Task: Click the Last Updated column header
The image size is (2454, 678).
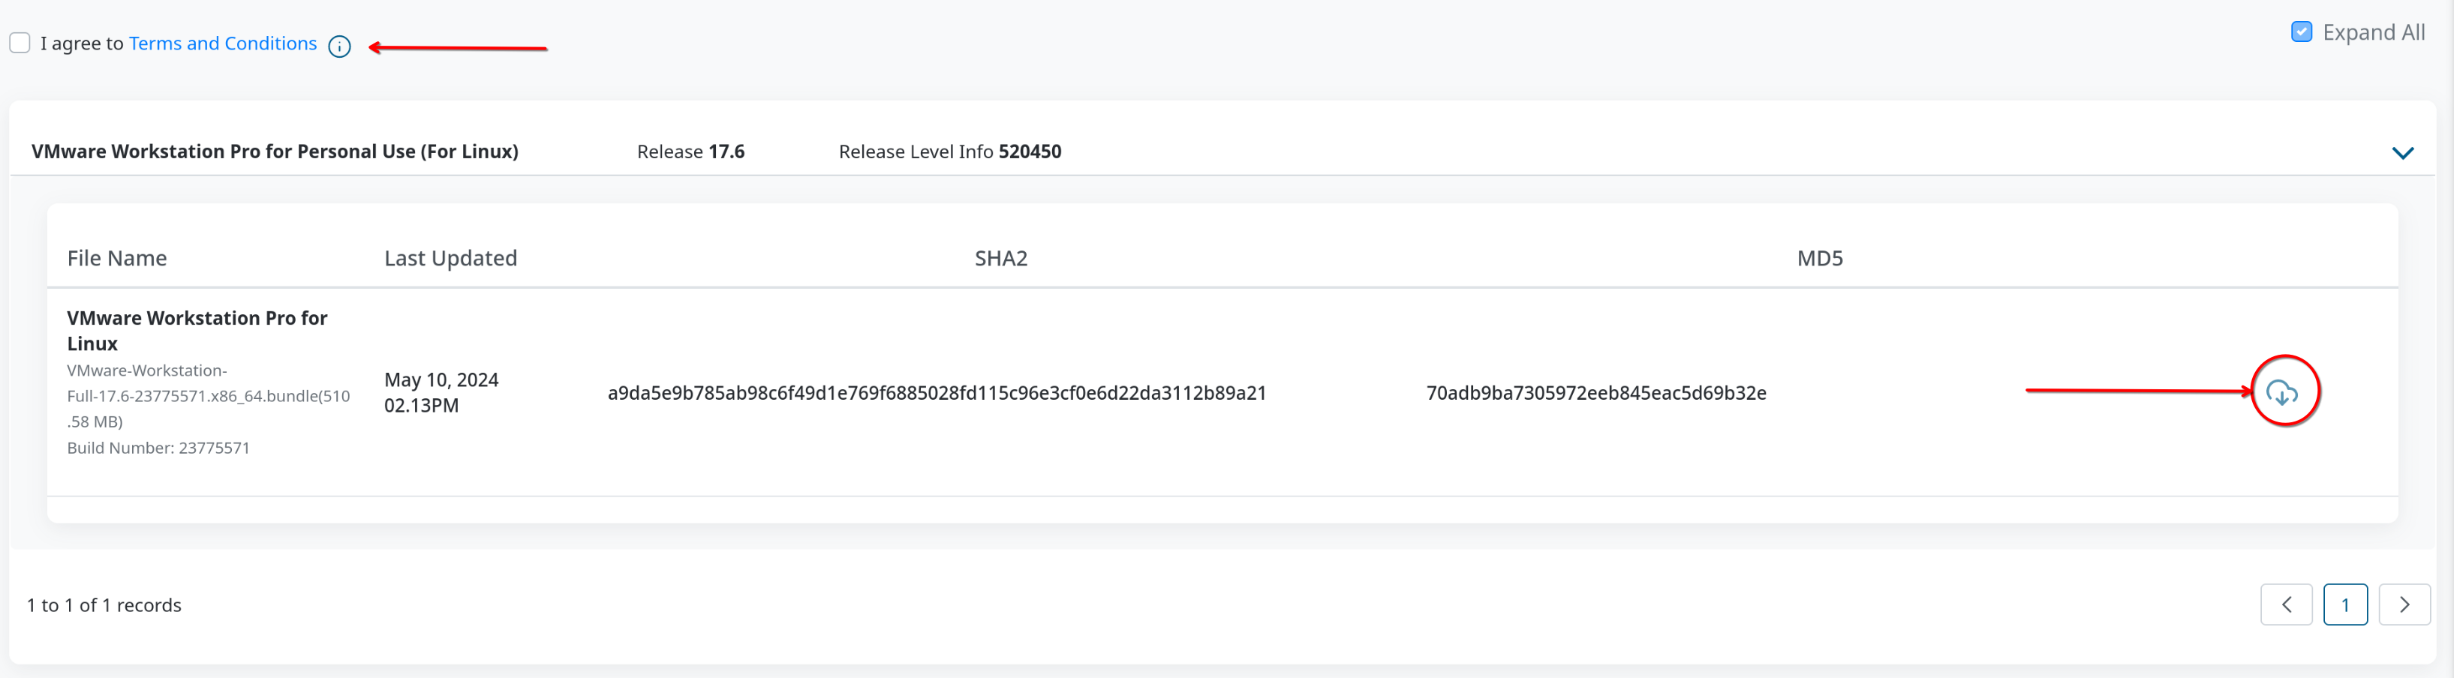Action: click(x=450, y=258)
